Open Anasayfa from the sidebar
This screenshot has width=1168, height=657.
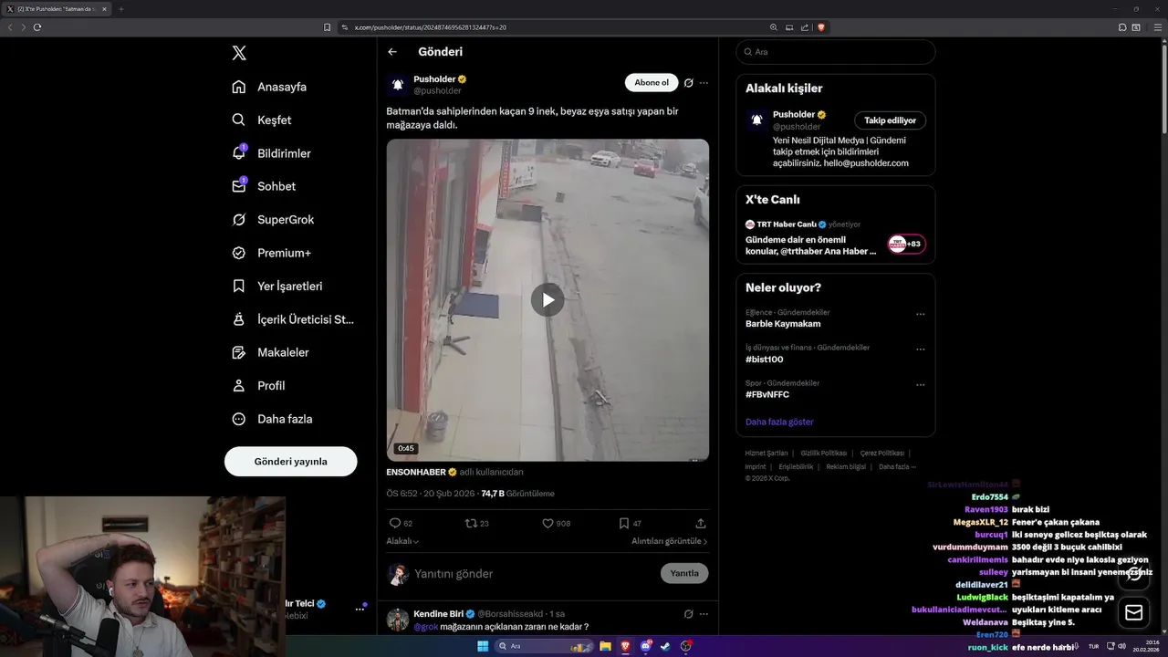(269, 87)
